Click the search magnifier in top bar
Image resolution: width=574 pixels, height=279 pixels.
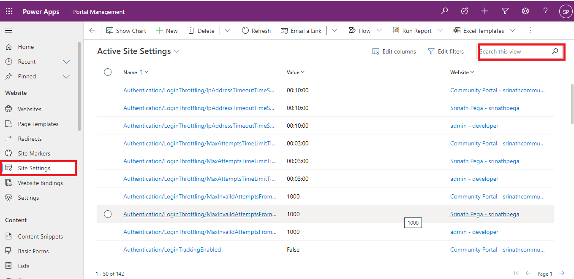[x=444, y=11]
